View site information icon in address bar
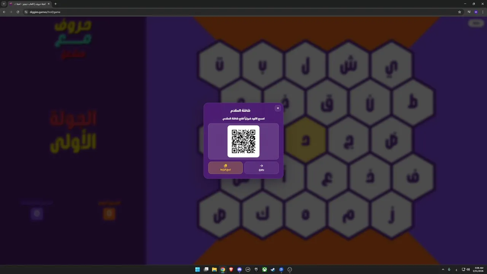The image size is (487, 274). 26,12
